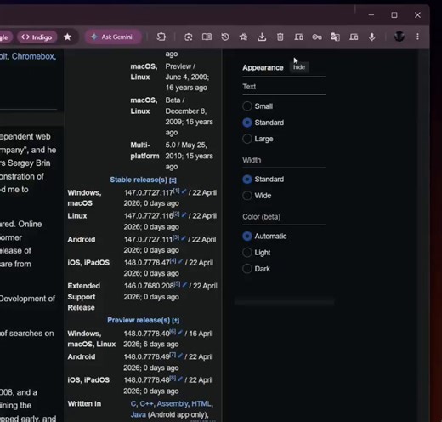This screenshot has height=422, width=442.
Task: Click the devices icon beside microphone
Action: [354, 37]
